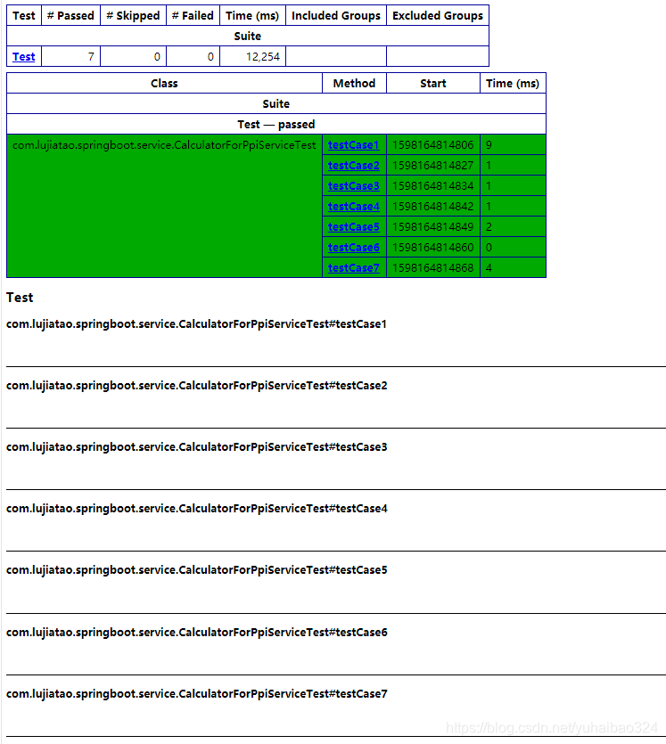Click the CalculatorForPpiServiceTest#testCase1 heading

196,324
